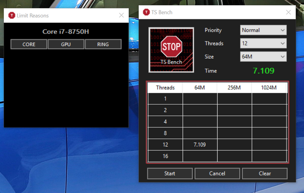The width and height of the screenshot is (304, 193).
Task: Select the 64M column header
Action: (199, 88)
